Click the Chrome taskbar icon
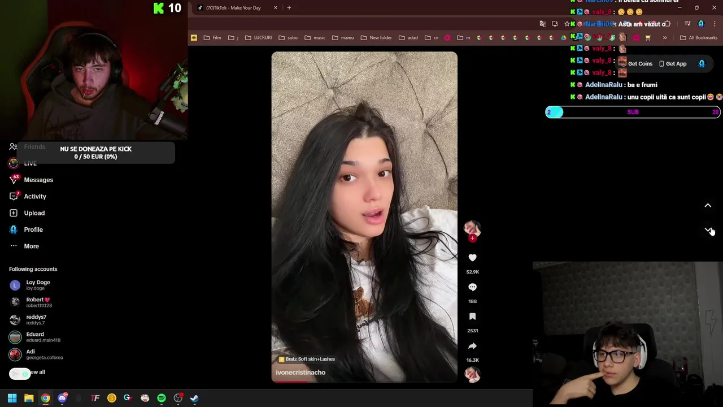 pos(45,398)
